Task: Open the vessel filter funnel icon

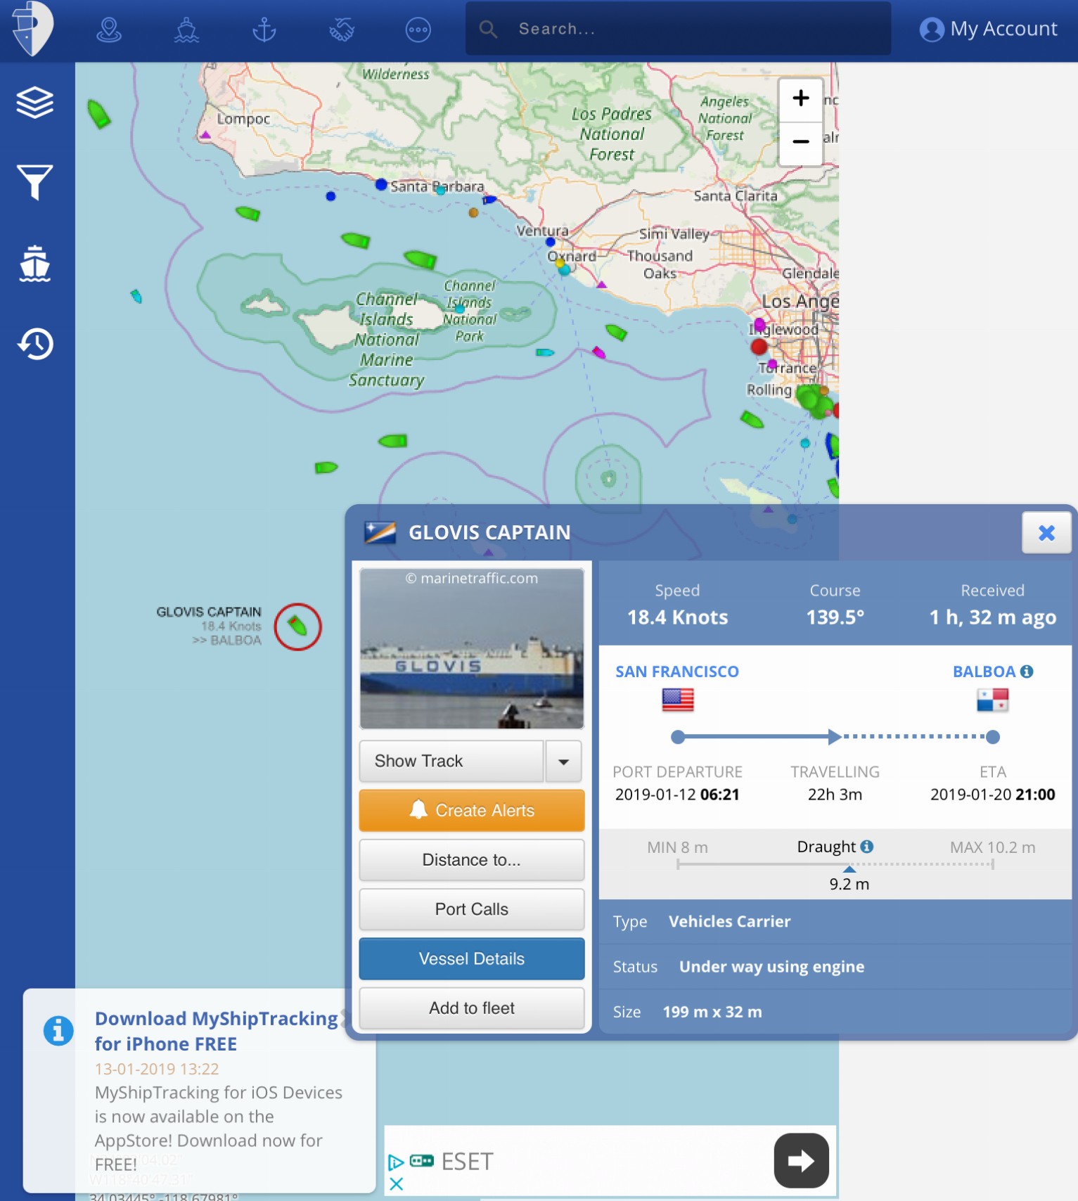Action: pyautogui.click(x=35, y=182)
